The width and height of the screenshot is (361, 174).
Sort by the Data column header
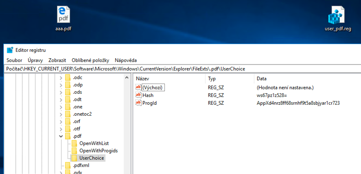coord(308,79)
